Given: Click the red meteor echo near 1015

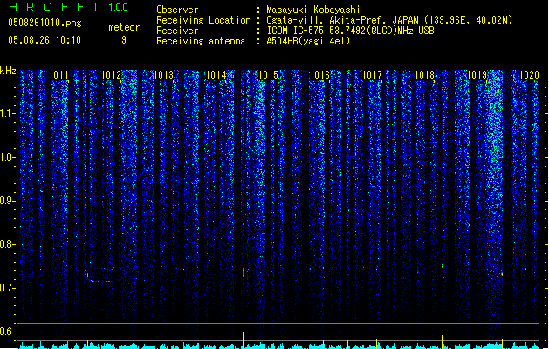Looking at the screenshot, I should (243, 272).
